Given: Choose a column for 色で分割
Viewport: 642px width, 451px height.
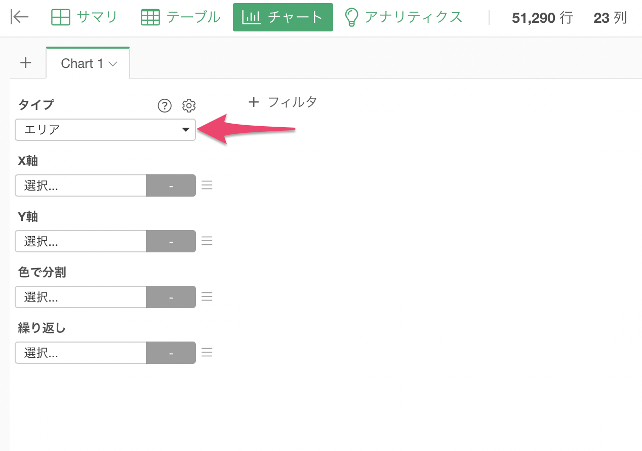Looking at the screenshot, I should (81, 297).
